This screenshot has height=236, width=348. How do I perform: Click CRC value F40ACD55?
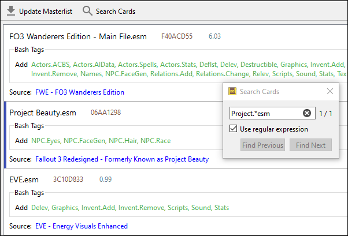[x=177, y=36]
